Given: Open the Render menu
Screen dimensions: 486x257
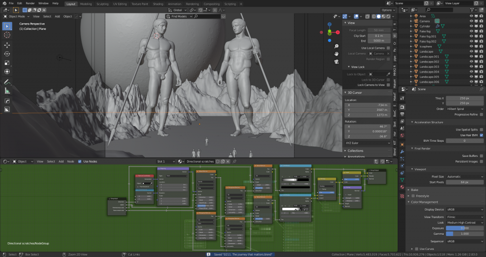Looking at the screenshot, I should 30,3.
